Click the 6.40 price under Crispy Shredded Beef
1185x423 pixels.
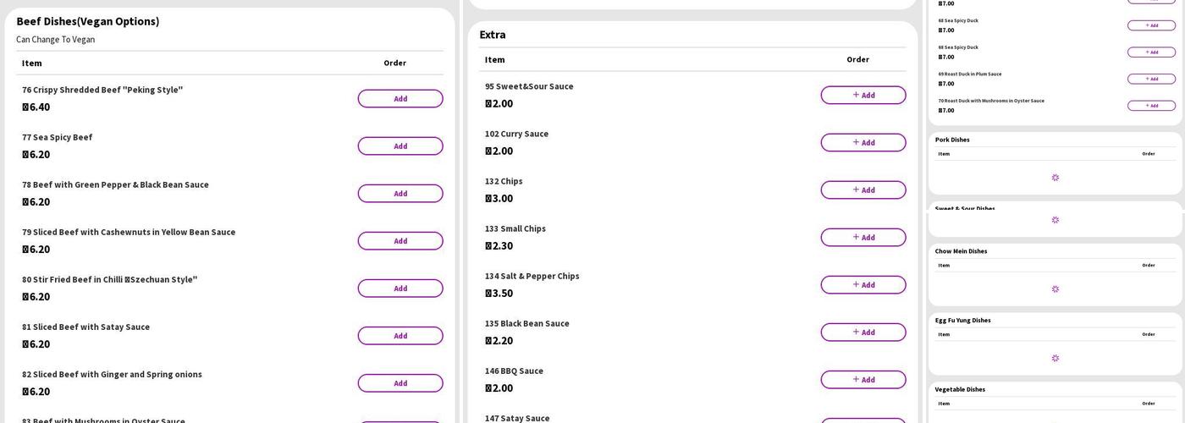(36, 107)
